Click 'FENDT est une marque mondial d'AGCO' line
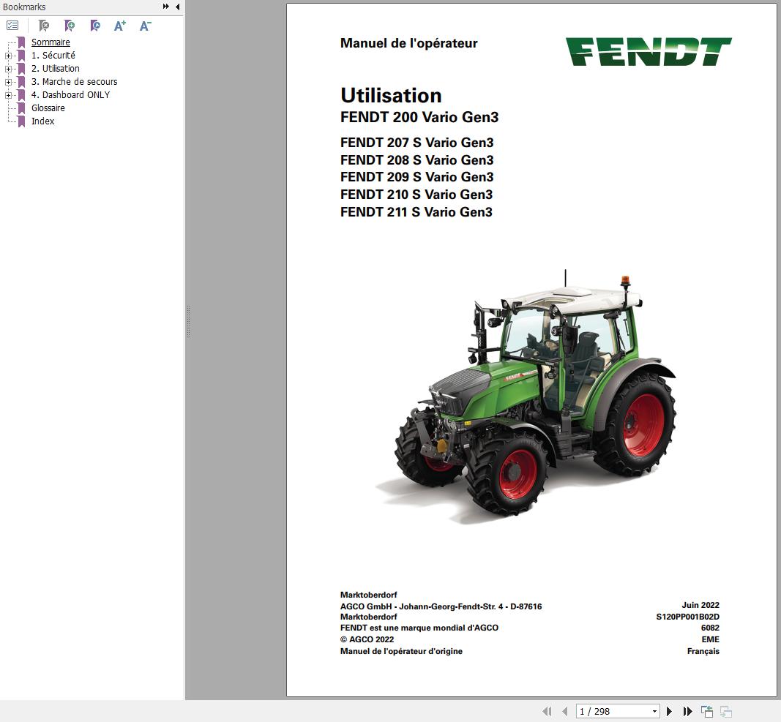Viewport: 781px width, 722px height. 419,628
